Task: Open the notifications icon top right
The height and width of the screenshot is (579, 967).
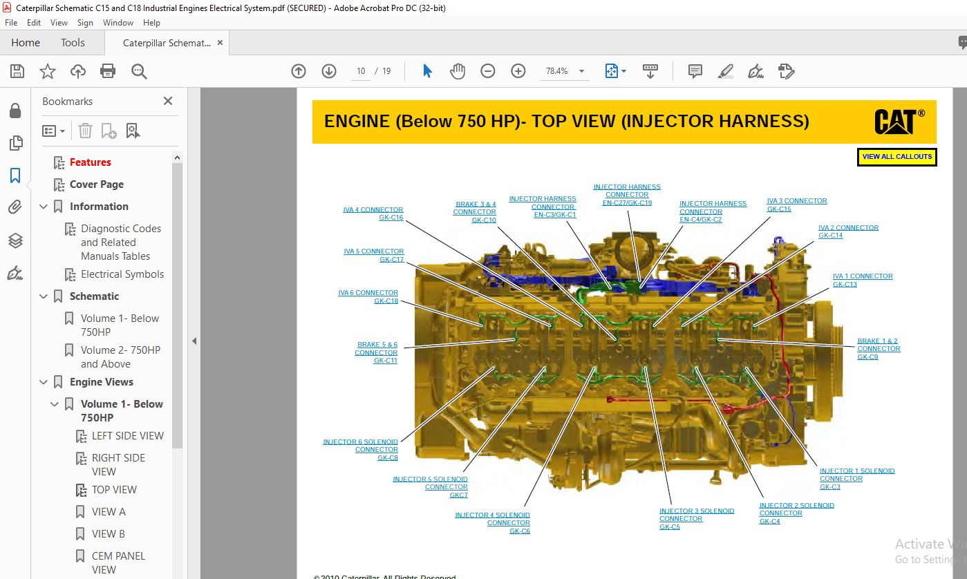Action: point(962,43)
